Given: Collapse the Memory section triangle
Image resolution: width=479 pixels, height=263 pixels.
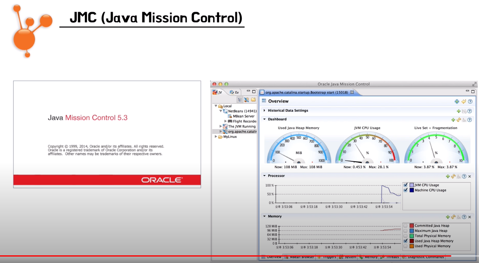Looking at the screenshot, I should pos(264,216).
